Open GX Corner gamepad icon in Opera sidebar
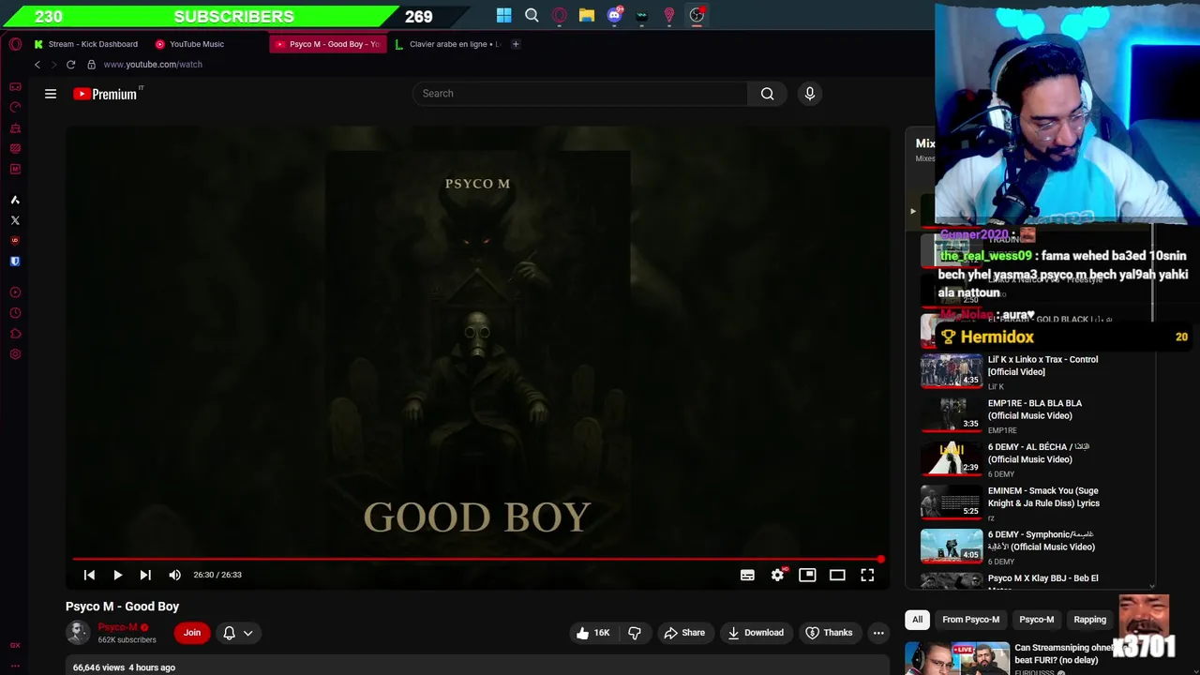 [15, 86]
